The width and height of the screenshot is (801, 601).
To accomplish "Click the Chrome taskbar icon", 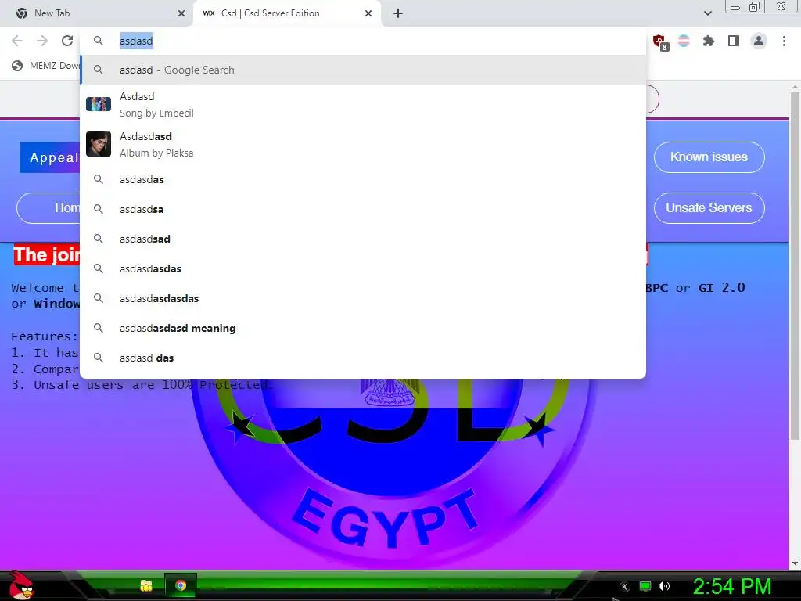I will [181, 585].
